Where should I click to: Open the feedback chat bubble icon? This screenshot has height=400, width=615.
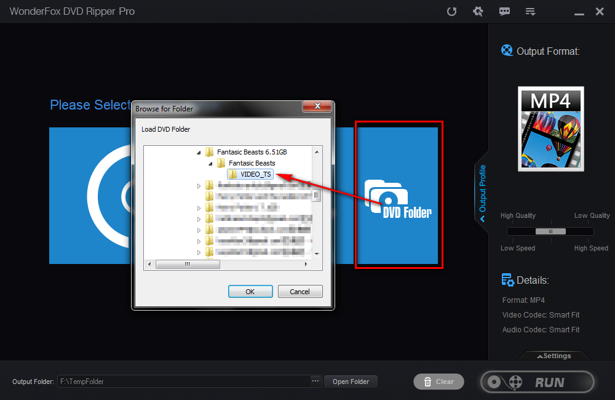(504, 11)
